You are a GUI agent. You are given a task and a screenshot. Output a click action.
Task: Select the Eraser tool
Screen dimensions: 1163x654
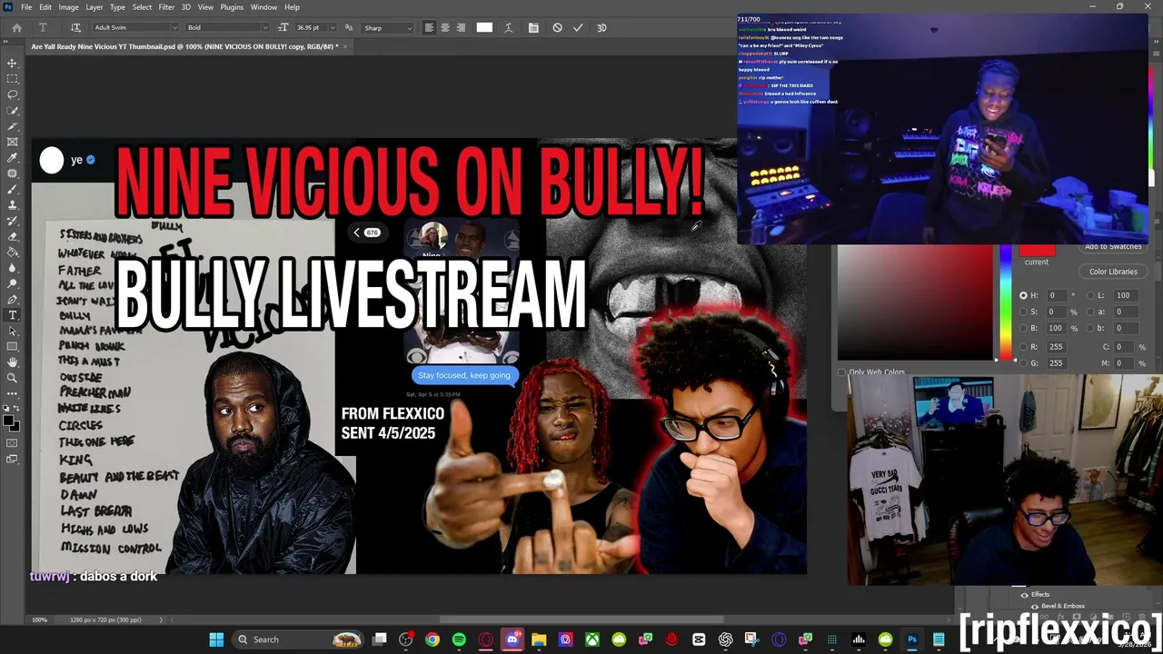click(x=13, y=236)
